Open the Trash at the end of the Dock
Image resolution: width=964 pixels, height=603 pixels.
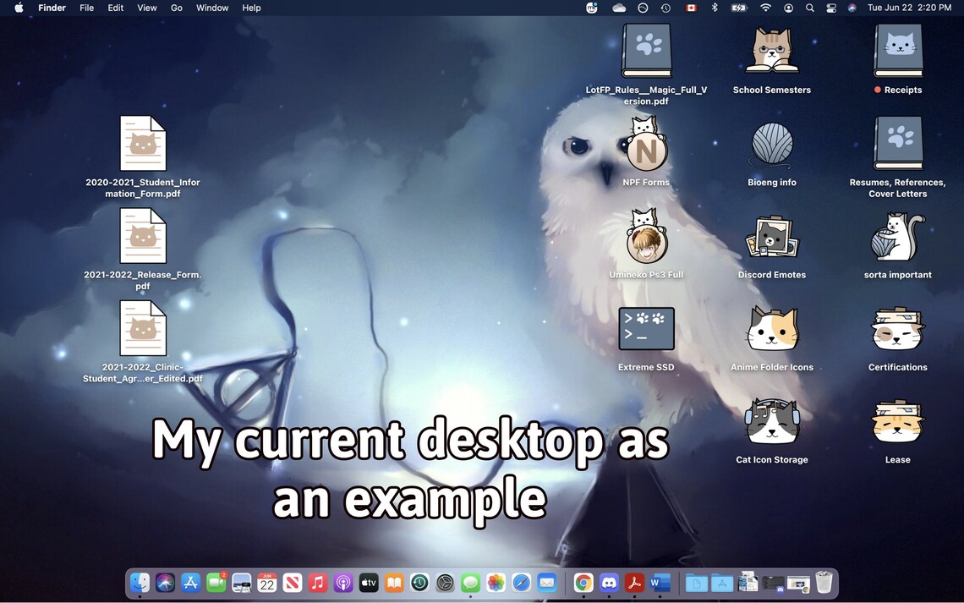823,583
